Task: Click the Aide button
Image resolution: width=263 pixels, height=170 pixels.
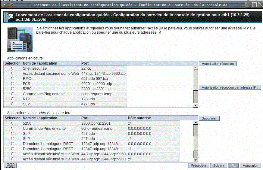Action: click(x=10, y=165)
